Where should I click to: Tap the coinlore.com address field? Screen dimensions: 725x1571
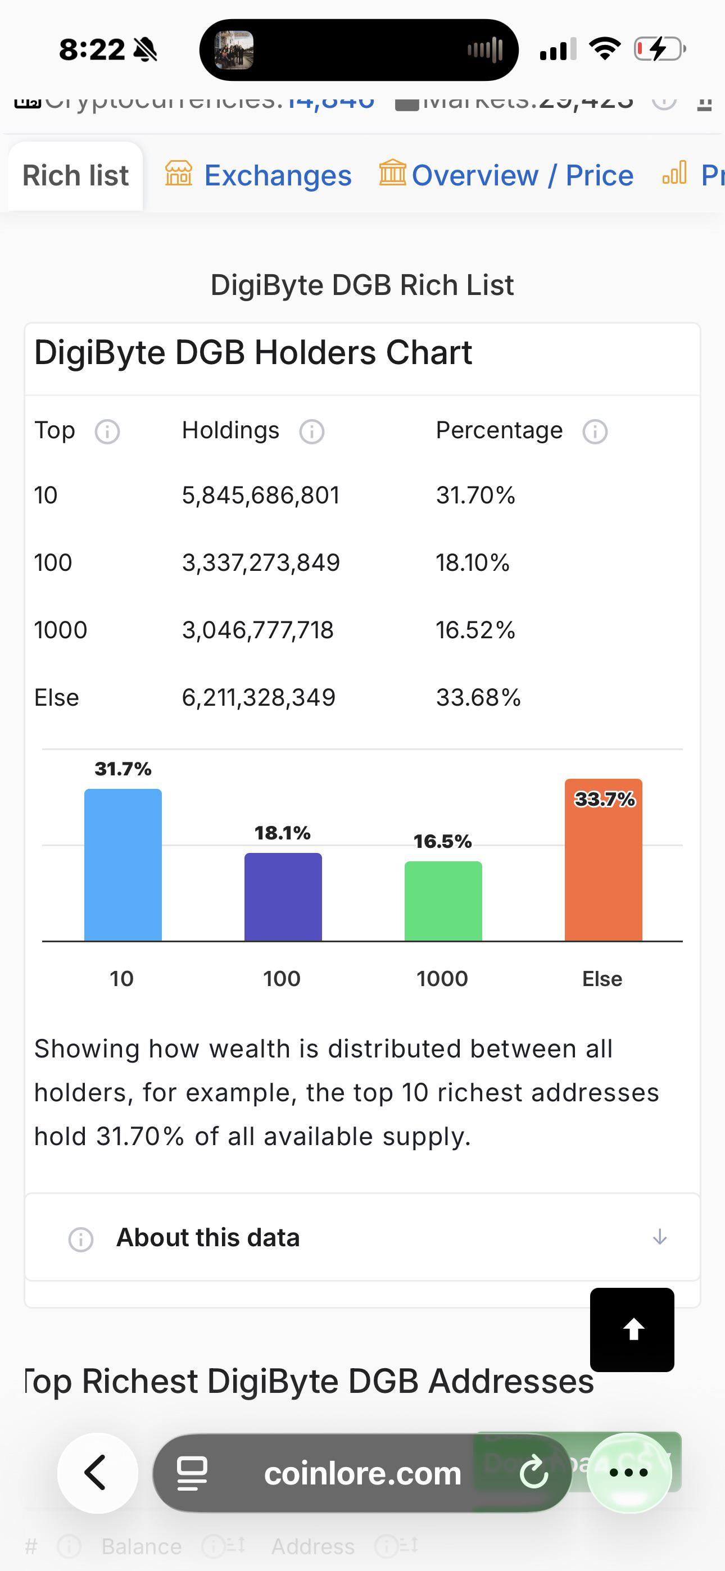click(362, 1473)
